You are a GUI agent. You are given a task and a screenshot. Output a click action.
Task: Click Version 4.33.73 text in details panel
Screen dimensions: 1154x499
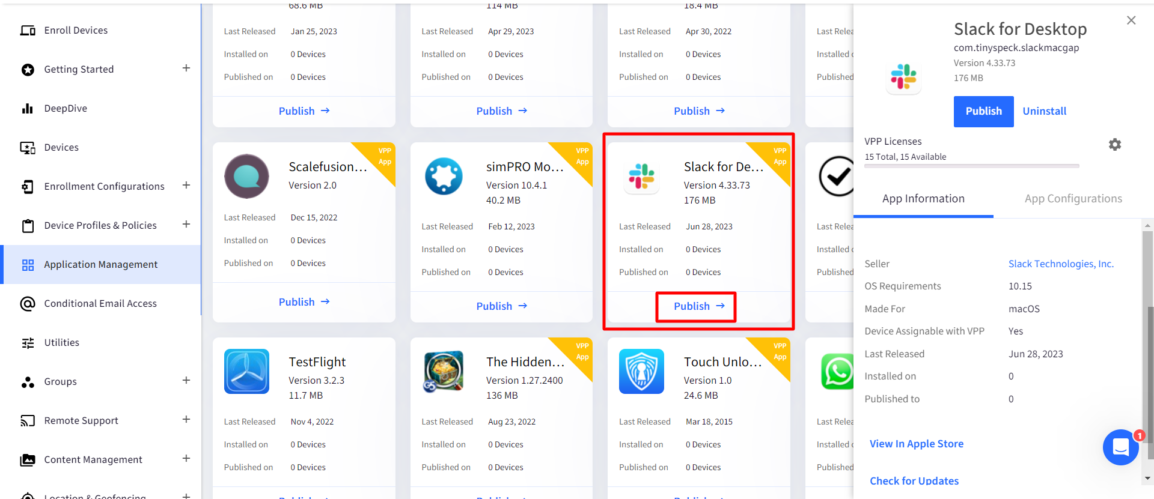point(984,63)
